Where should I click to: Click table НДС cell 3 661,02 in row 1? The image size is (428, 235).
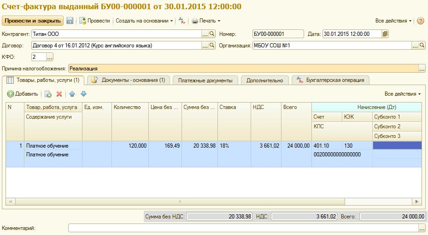266,146
